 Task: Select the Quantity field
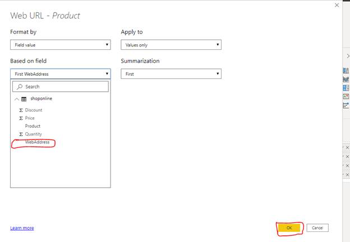click(33, 134)
